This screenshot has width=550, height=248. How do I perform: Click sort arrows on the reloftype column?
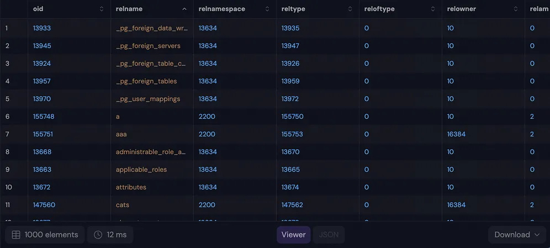click(x=432, y=9)
